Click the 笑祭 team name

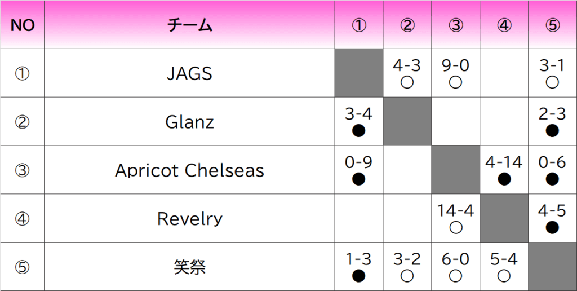189,267
